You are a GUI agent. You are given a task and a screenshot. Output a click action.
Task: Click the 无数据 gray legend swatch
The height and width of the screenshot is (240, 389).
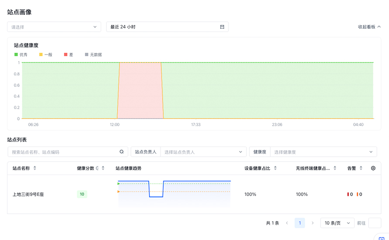86,55
